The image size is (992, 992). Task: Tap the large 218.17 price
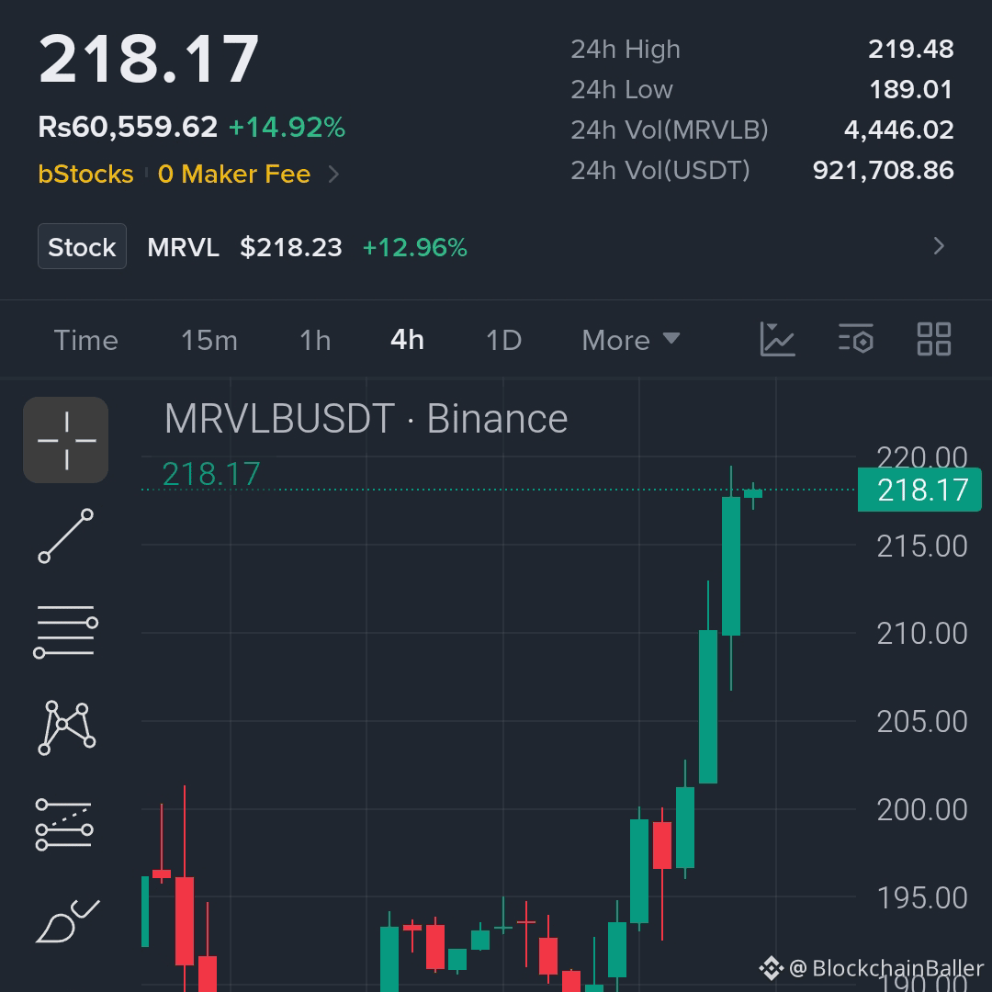(149, 60)
